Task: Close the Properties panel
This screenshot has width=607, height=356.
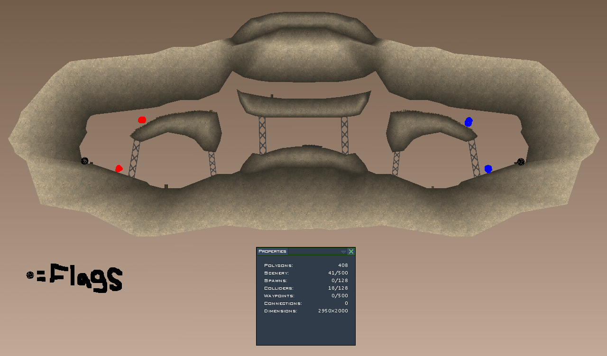Action: coord(351,251)
